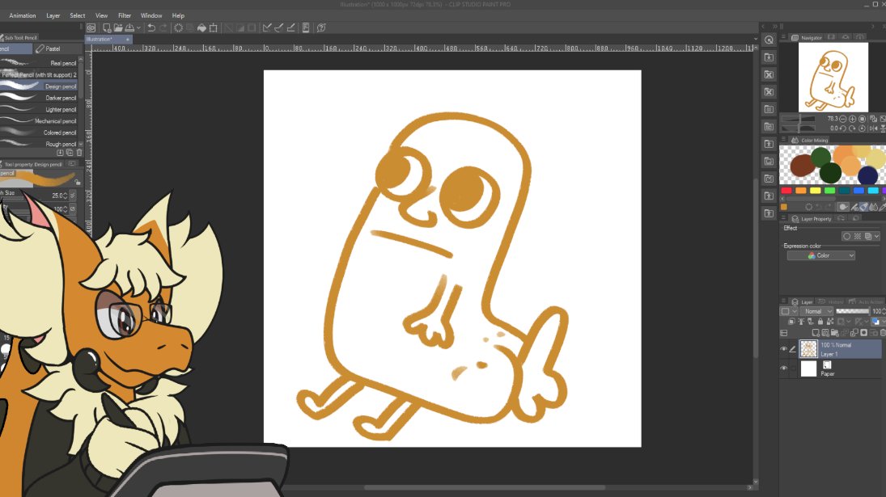Image resolution: width=886 pixels, height=497 pixels.
Task: Open the Select menu
Action: tap(78, 16)
